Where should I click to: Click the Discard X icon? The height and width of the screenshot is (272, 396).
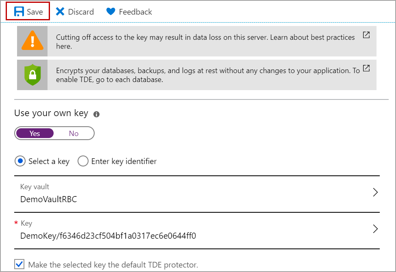point(60,12)
